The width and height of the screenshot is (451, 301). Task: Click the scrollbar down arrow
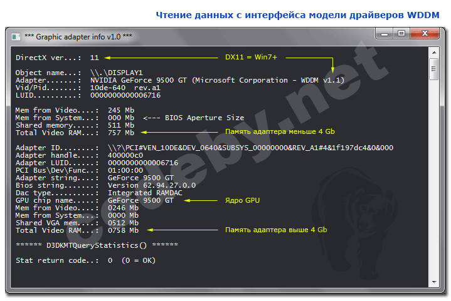click(434, 282)
